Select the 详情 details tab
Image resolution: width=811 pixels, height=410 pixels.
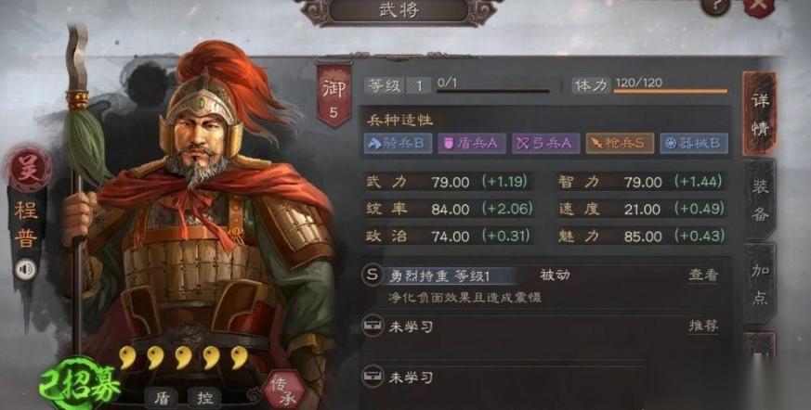[760, 113]
